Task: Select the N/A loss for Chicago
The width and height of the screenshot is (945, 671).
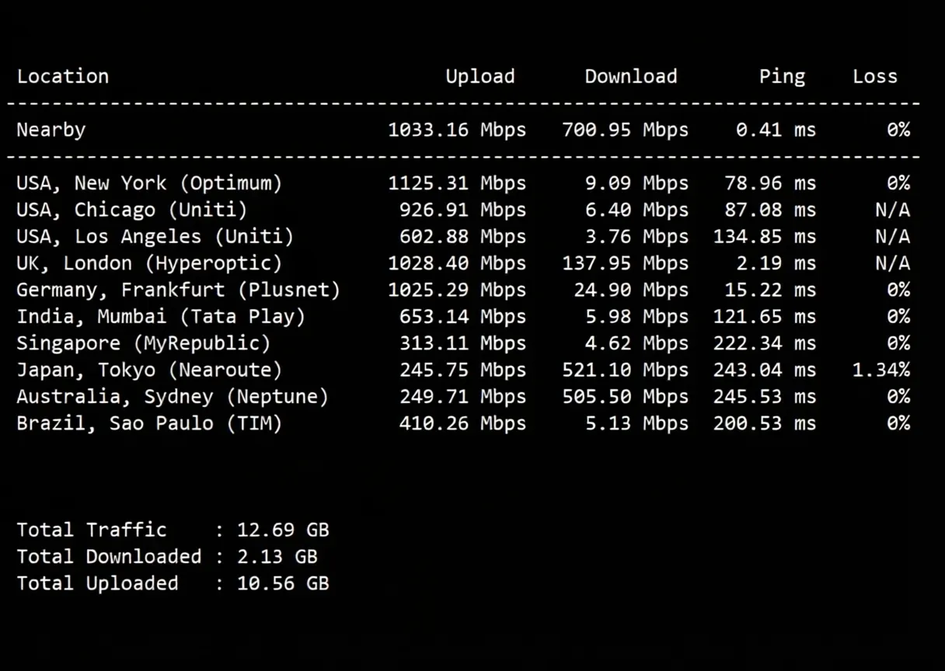Action: click(x=892, y=210)
